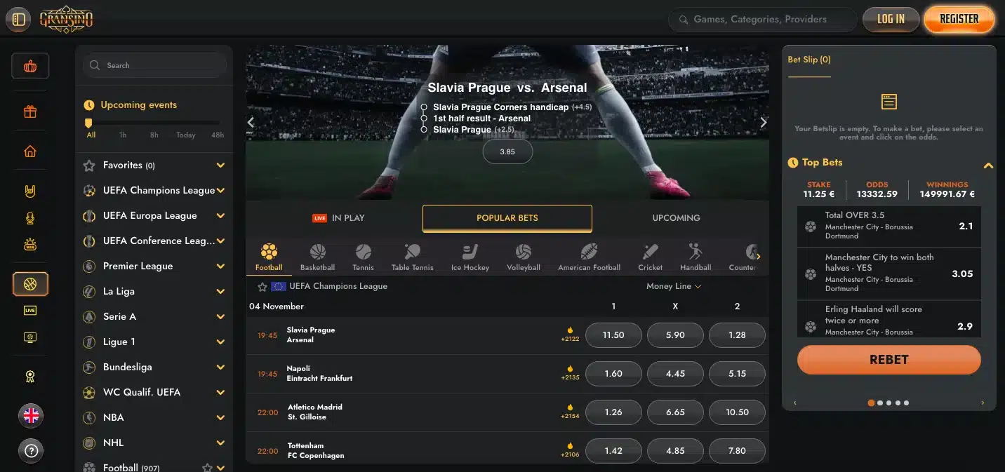Viewport: 1005px width, 472px height.
Task: Toggle favorite star next to Football (907)
Action: point(207,468)
